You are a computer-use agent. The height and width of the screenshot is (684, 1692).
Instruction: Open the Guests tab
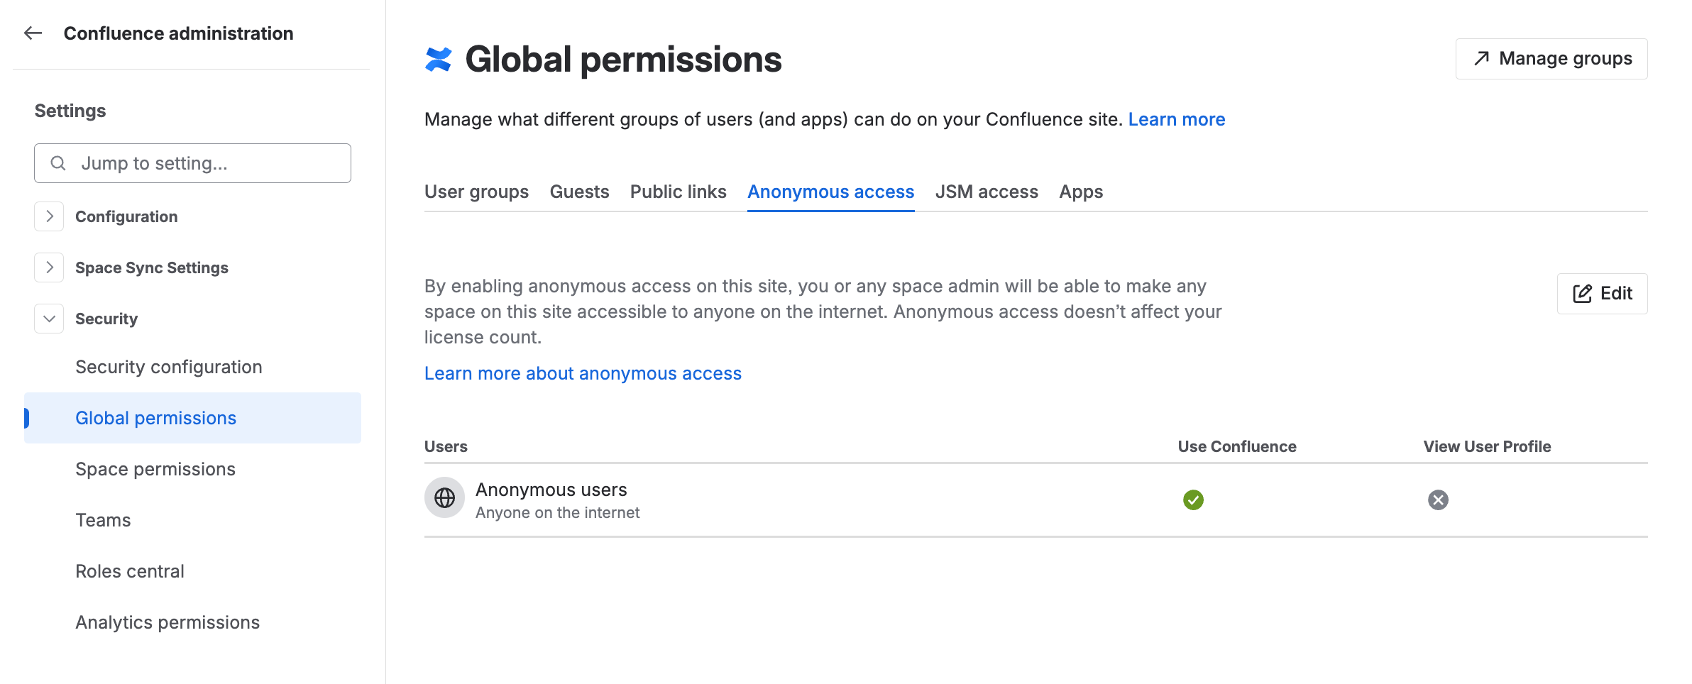click(579, 192)
